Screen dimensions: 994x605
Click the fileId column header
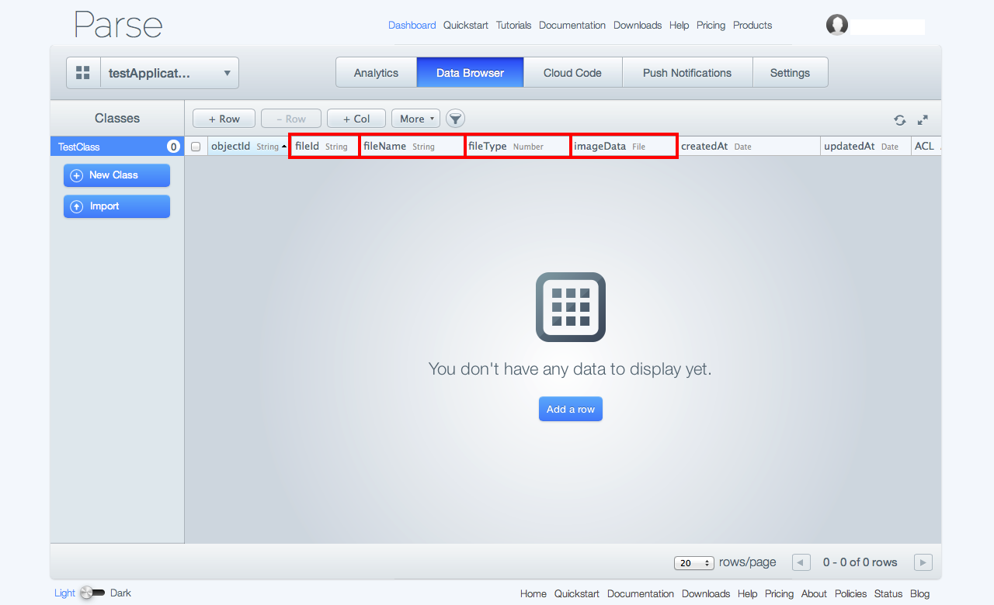[x=324, y=146]
